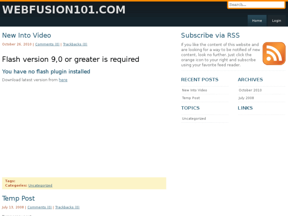The height and width of the screenshot is (216, 288).
Task: Open the New Into Video post title
Action: coord(27,35)
